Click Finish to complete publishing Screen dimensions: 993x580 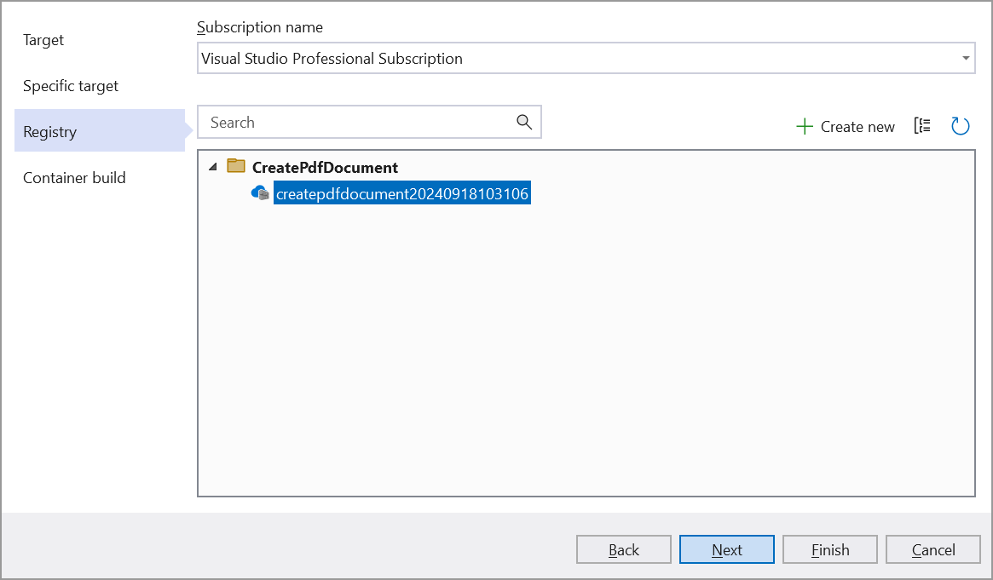829,549
